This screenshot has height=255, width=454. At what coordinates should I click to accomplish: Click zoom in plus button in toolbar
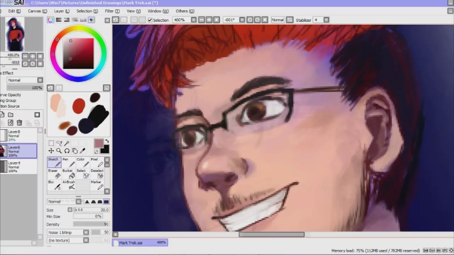209,20
